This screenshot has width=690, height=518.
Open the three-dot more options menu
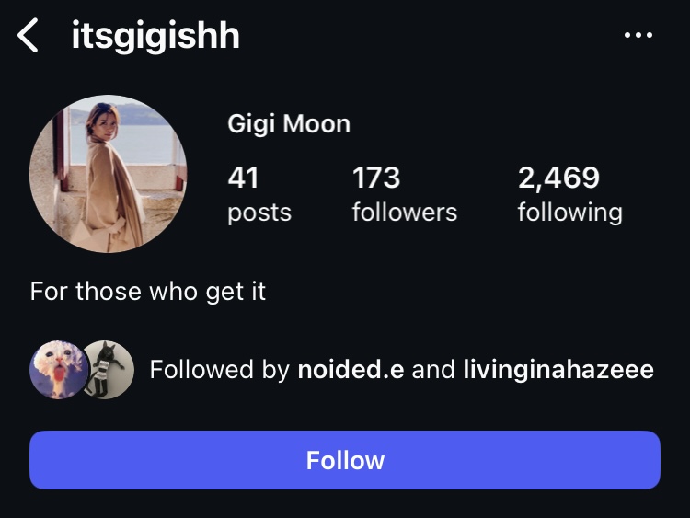tap(638, 35)
